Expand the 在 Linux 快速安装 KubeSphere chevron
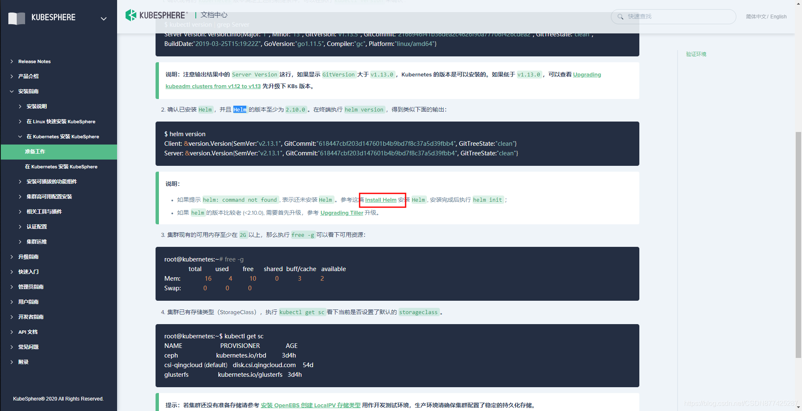The width and height of the screenshot is (802, 411). [x=20, y=122]
